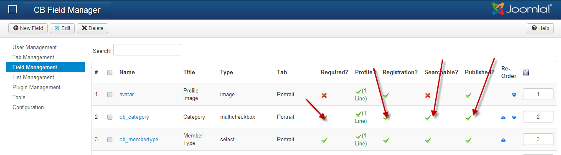This screenshot has width=561, height=155.
Task: Click the Search input field
Action: pyautogui.click(x=147, y=50)
